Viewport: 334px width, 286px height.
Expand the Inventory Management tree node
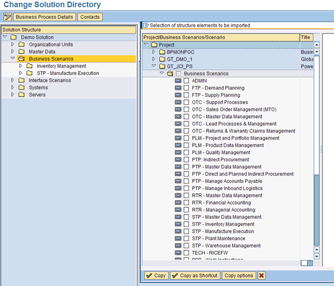coord(21,66)
